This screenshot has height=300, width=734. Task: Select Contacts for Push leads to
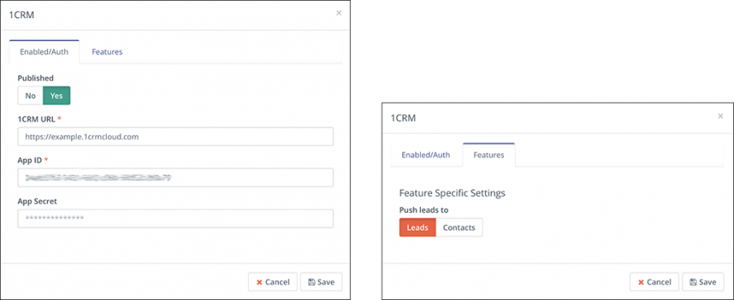[458, 227]
